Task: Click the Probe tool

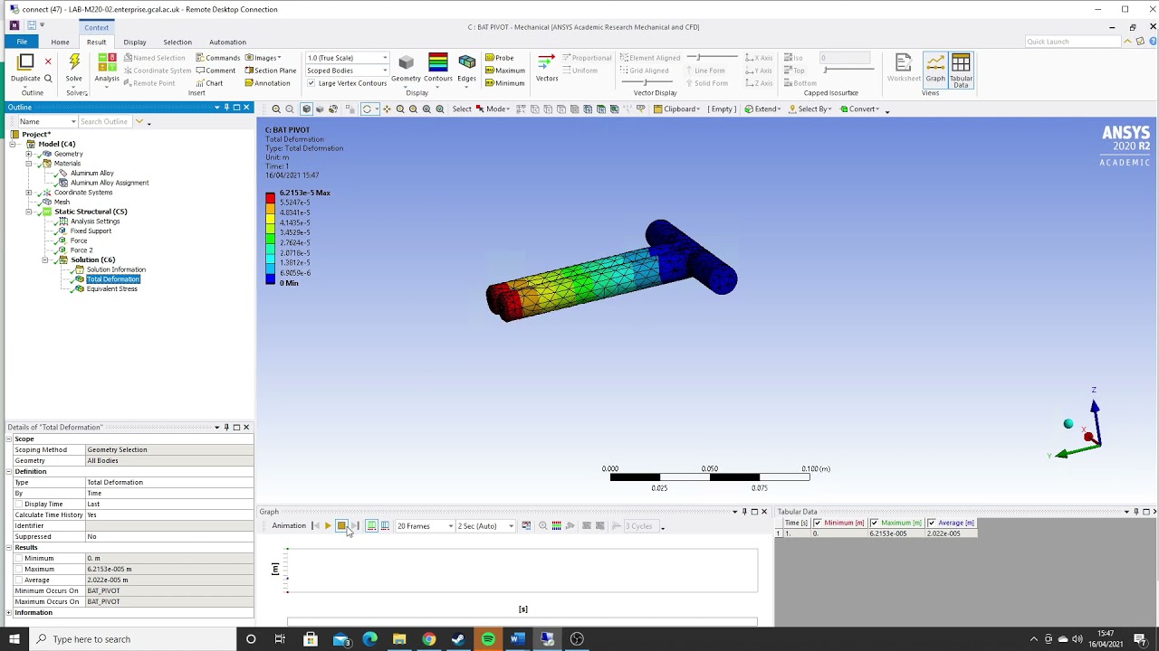Action: pyautogui.click(x=500, y=58)
